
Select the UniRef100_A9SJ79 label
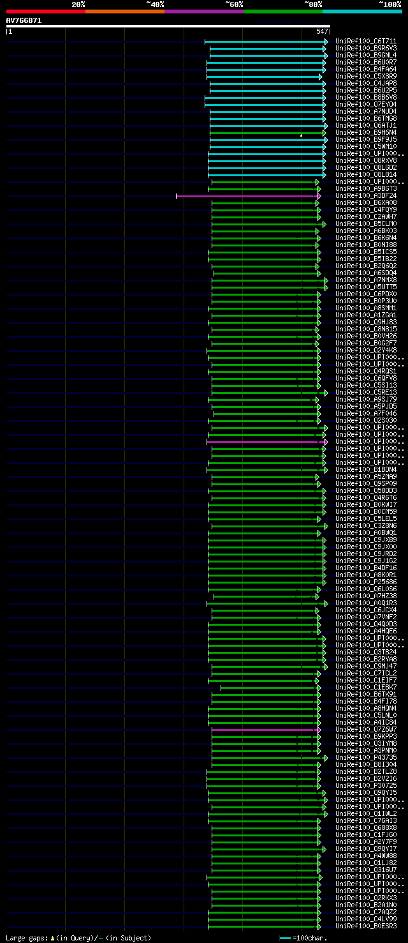tap(366, 400)
